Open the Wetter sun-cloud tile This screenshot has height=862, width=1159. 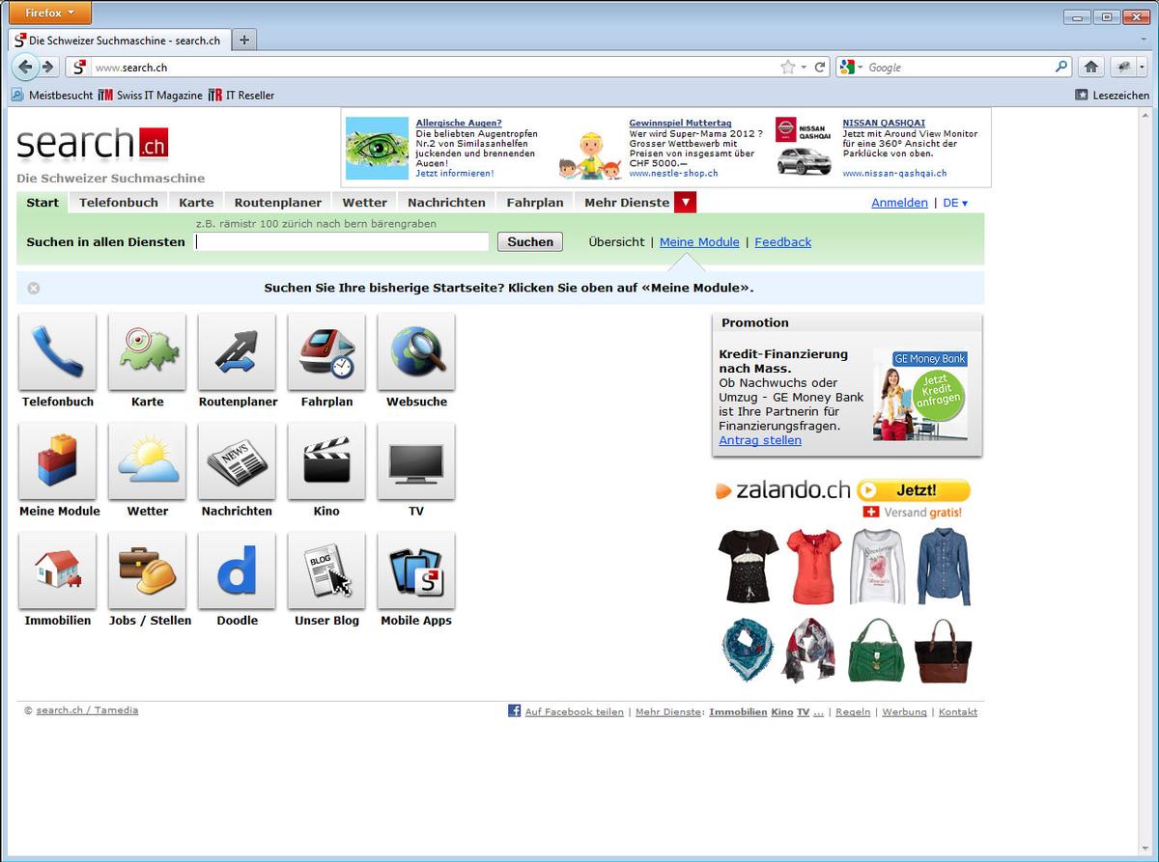point(147,460)
